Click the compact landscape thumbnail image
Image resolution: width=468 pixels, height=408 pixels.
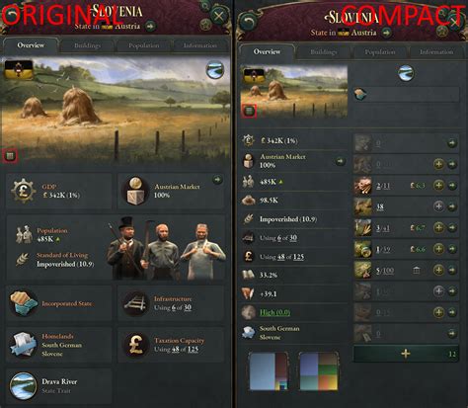click(293, 91)
